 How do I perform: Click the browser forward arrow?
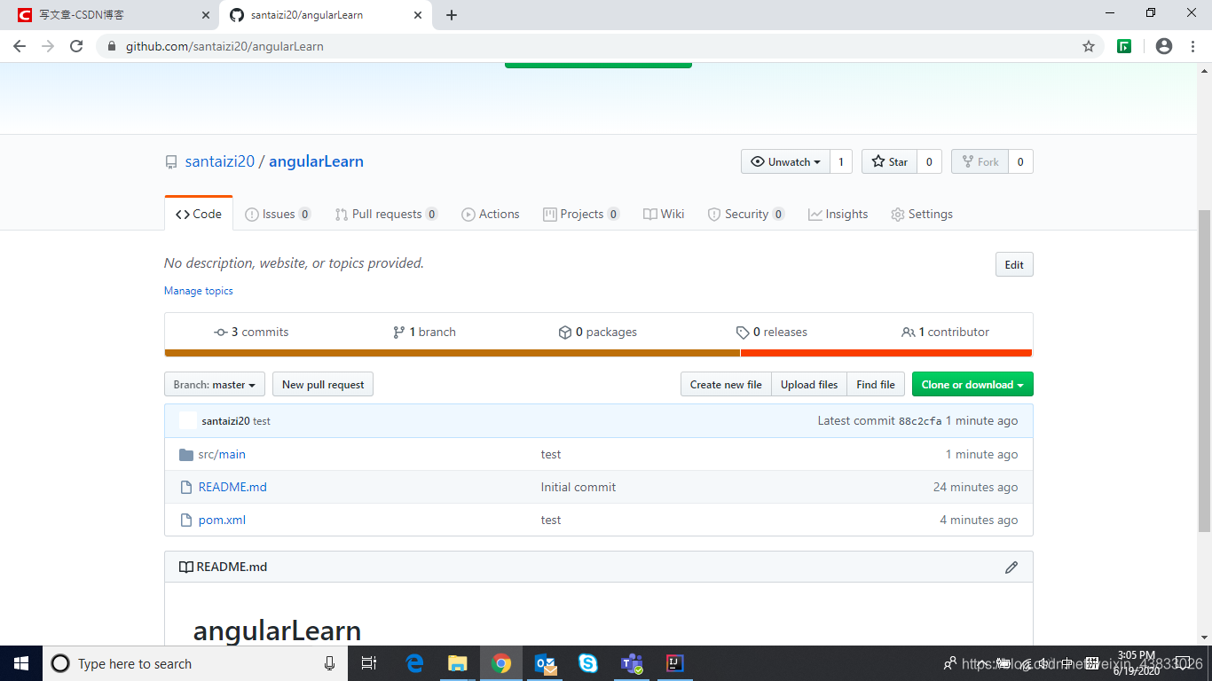point(48,46)
